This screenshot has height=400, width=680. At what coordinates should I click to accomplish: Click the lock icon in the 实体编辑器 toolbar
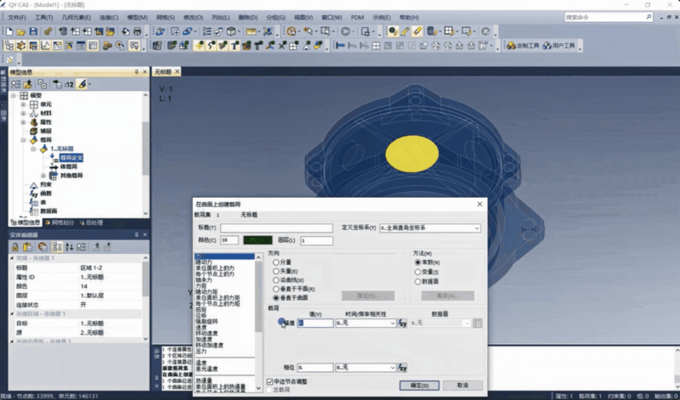coord(16,246)
